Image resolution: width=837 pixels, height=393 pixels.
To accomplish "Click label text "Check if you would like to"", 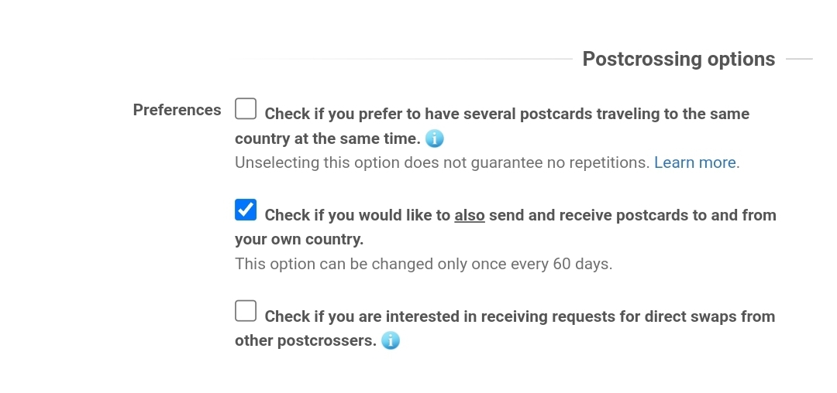I will pos(358,215).
